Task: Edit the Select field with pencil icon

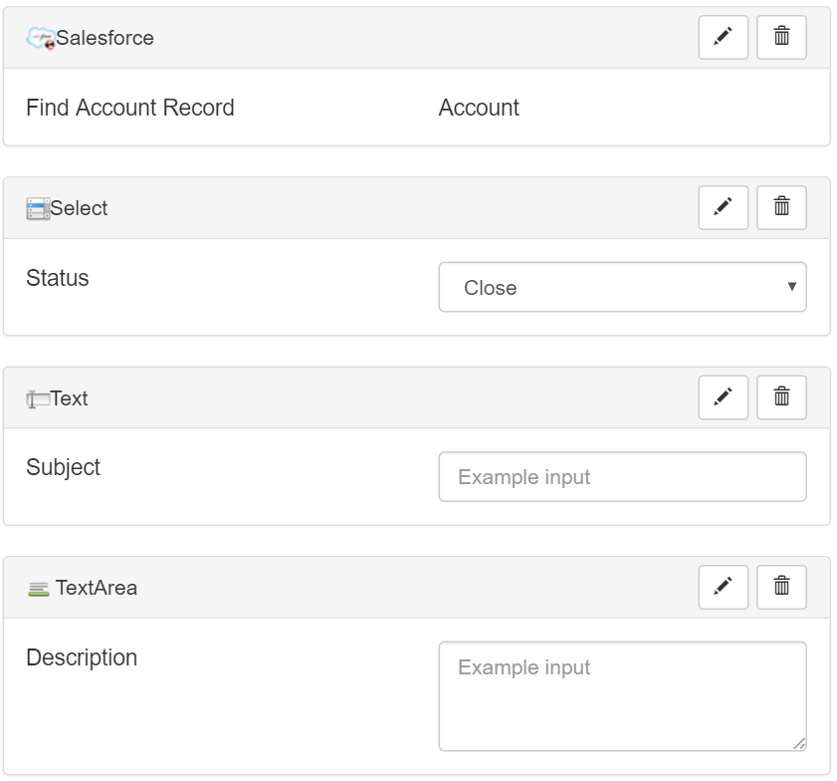Action: pyautogui.click(x=723, y=208)
